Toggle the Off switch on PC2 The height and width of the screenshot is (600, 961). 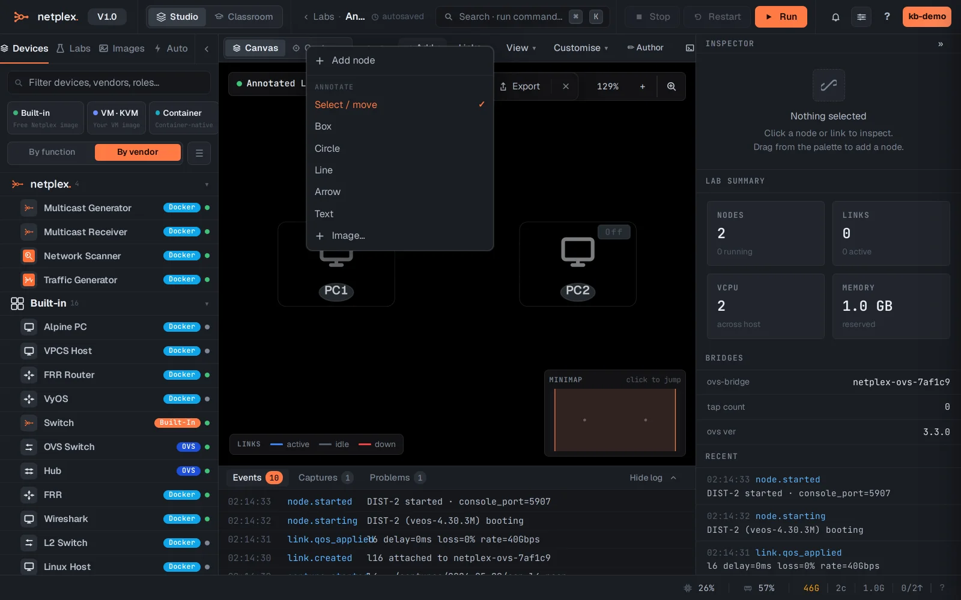click(614, 232)
